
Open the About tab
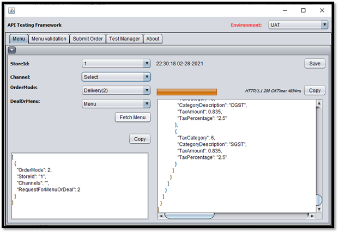pyautogui.click(x=153, y=39)
